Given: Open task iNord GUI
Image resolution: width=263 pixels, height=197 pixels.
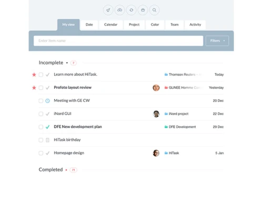Looking at the screenshot, I should [x=63, y=113].
